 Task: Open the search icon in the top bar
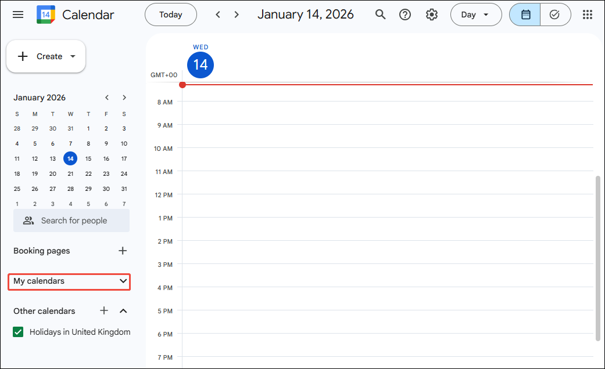380,15
